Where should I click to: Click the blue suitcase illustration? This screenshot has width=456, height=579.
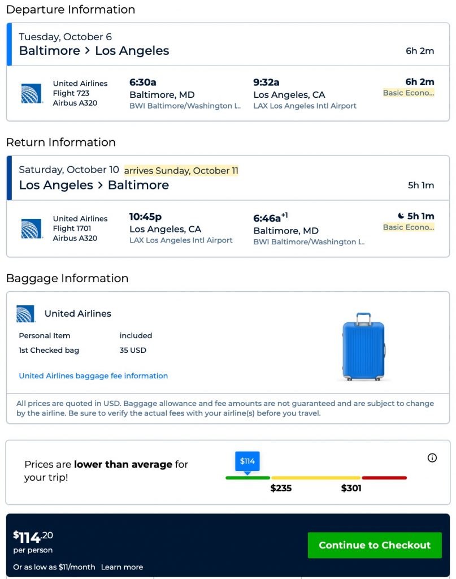point(363,346)
